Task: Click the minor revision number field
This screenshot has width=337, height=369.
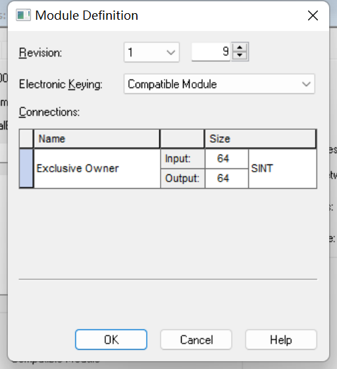Action: point(211,52)
